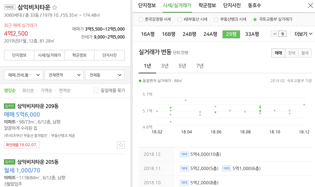Switch area unit to ㎡

[x=275, y=34]
